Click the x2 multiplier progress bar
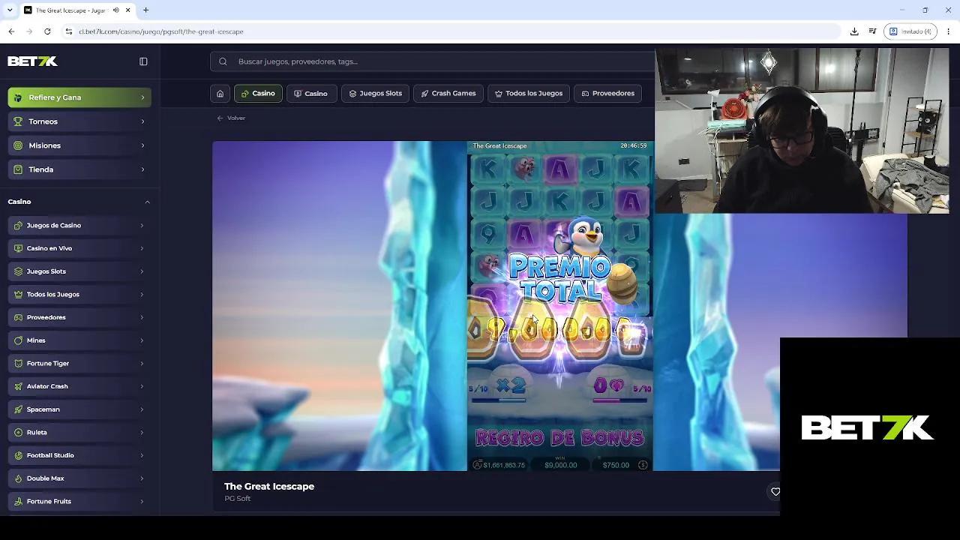 point(497,400)
